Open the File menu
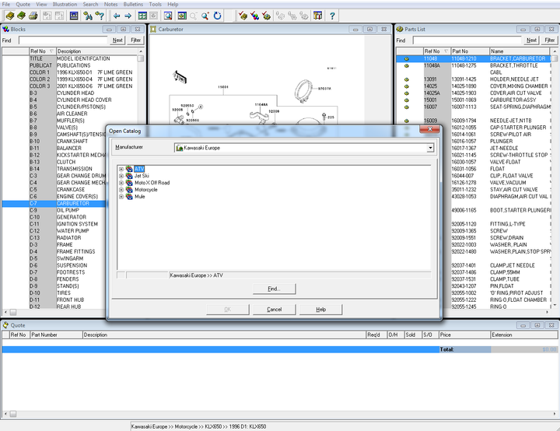Screen dimensions: 560x431 point(6,5)
